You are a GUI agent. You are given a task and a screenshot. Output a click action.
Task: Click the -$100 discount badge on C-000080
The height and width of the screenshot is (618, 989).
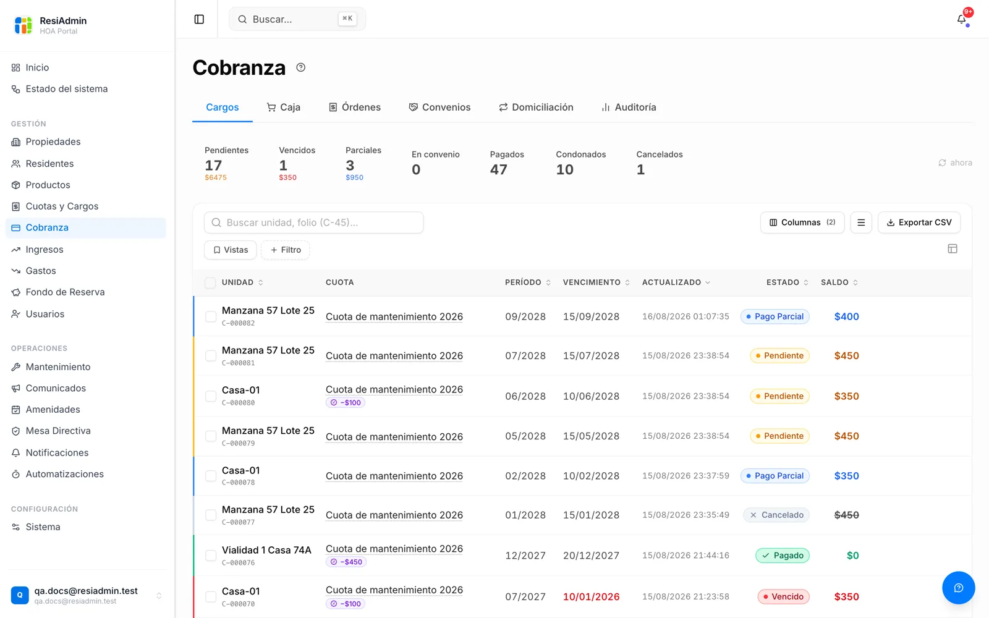(x=346, y=402)
